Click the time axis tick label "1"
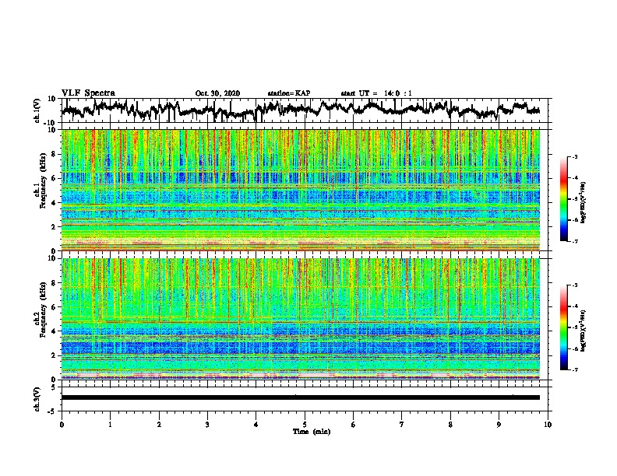The height and width of the screenshot is (476, 617). (110, 425)
